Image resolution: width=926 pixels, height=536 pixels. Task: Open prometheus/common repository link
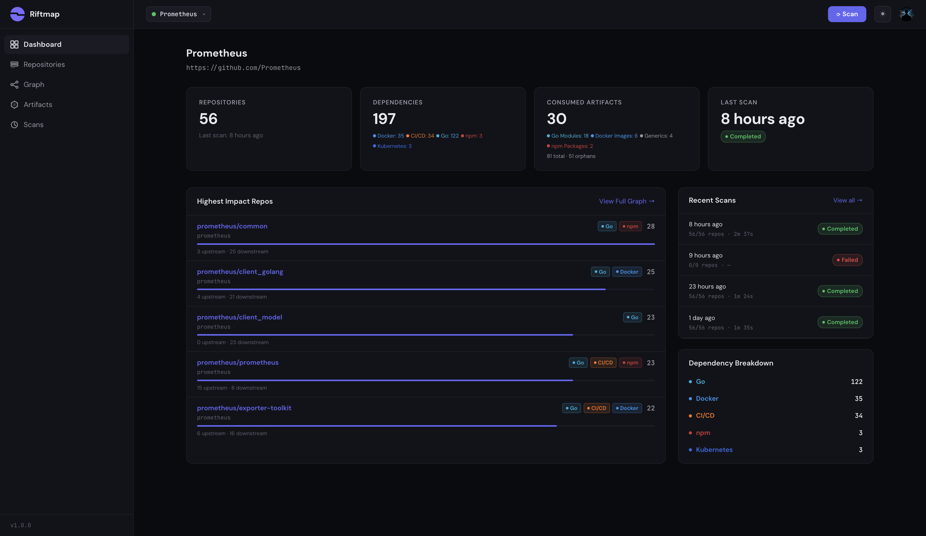click(232, 226)
